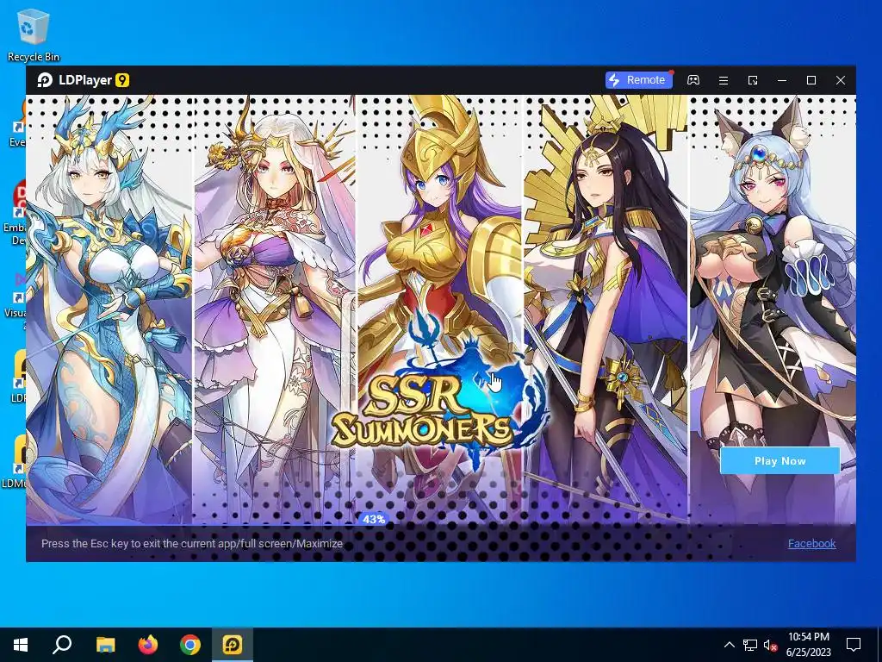Open the notification center icon
882x662 pixels.
coord(854,645)
